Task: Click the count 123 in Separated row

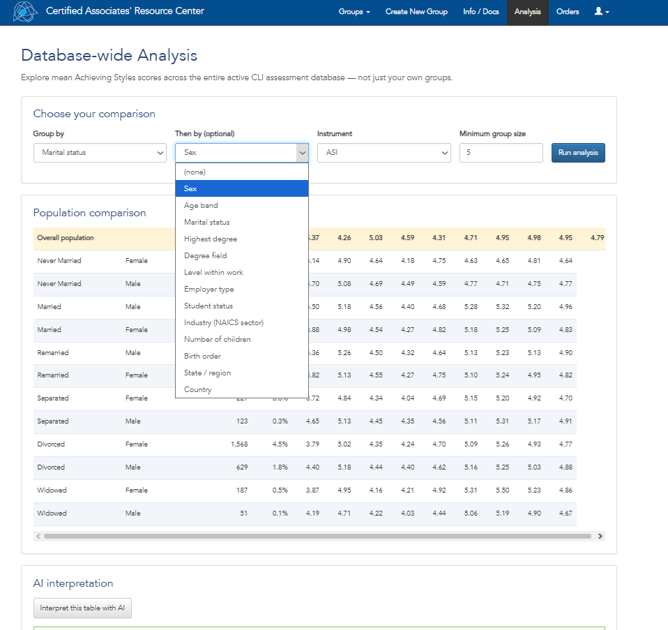Action: [x=242, y=421]
